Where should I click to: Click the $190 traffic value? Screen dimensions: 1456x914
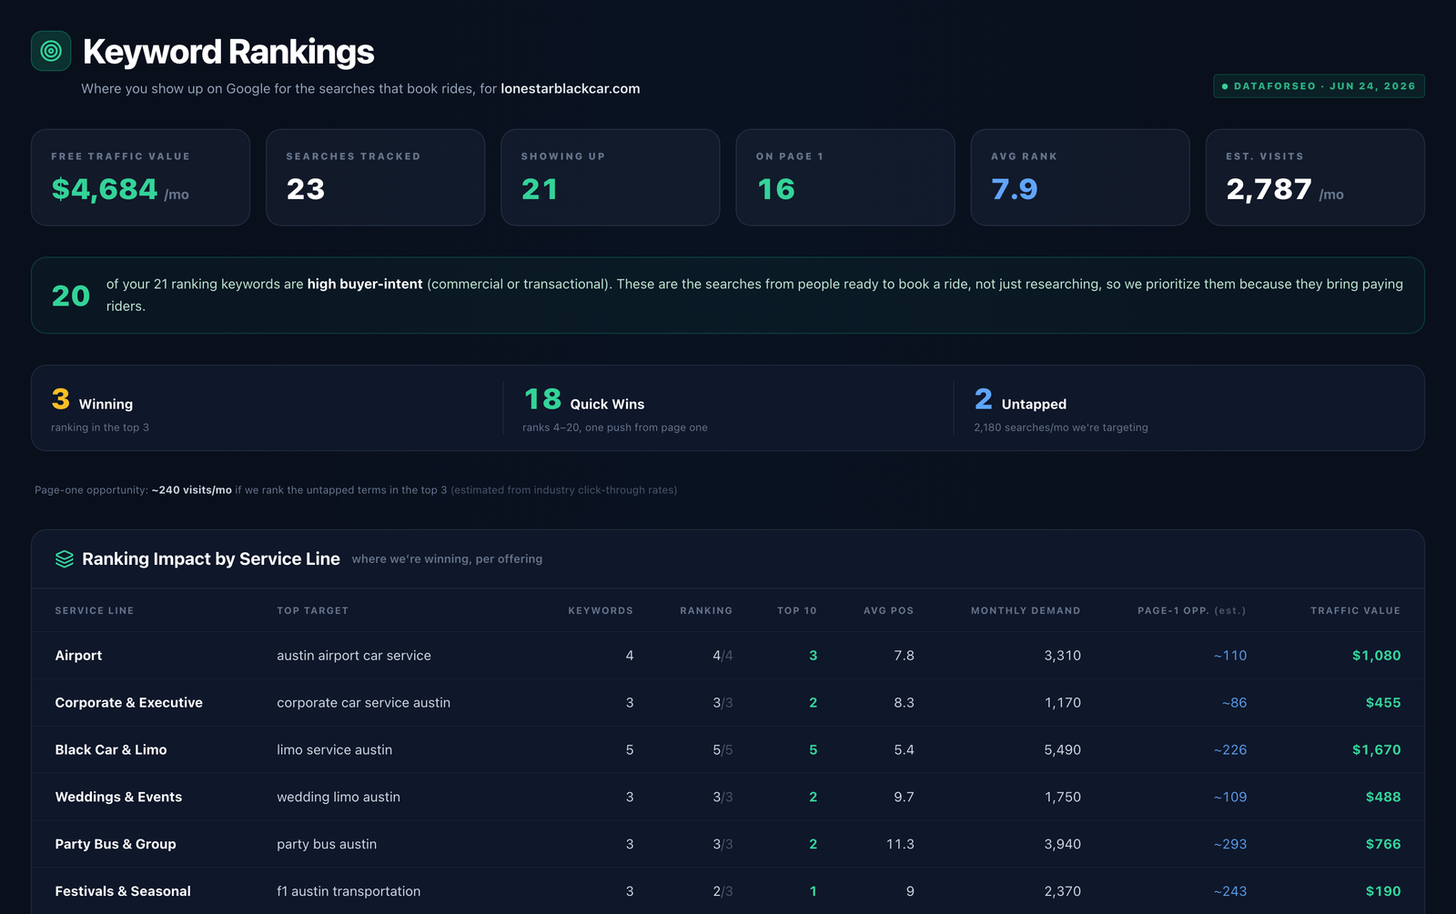pos(1383,891)
